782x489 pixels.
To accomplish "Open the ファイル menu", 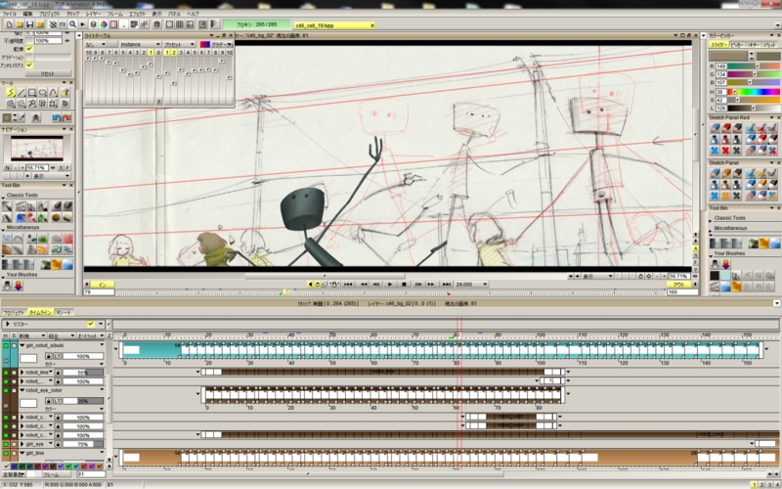I will click(x=10, y=14).
